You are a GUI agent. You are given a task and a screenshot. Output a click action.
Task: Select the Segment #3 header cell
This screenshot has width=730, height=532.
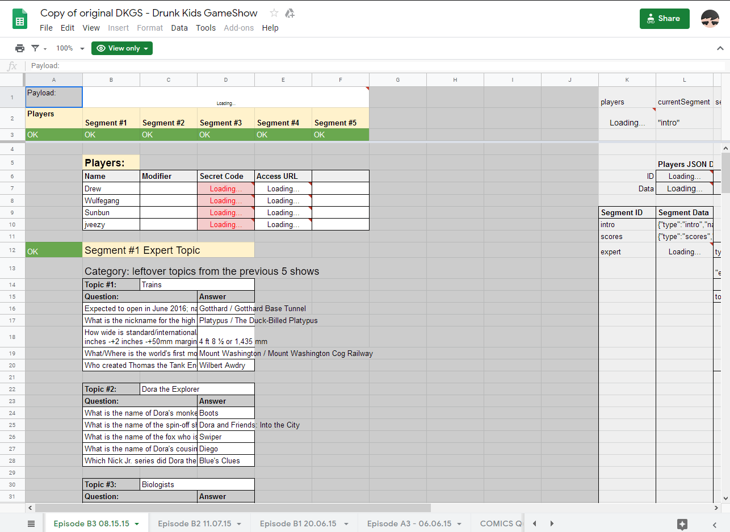(x=226, y=118)
